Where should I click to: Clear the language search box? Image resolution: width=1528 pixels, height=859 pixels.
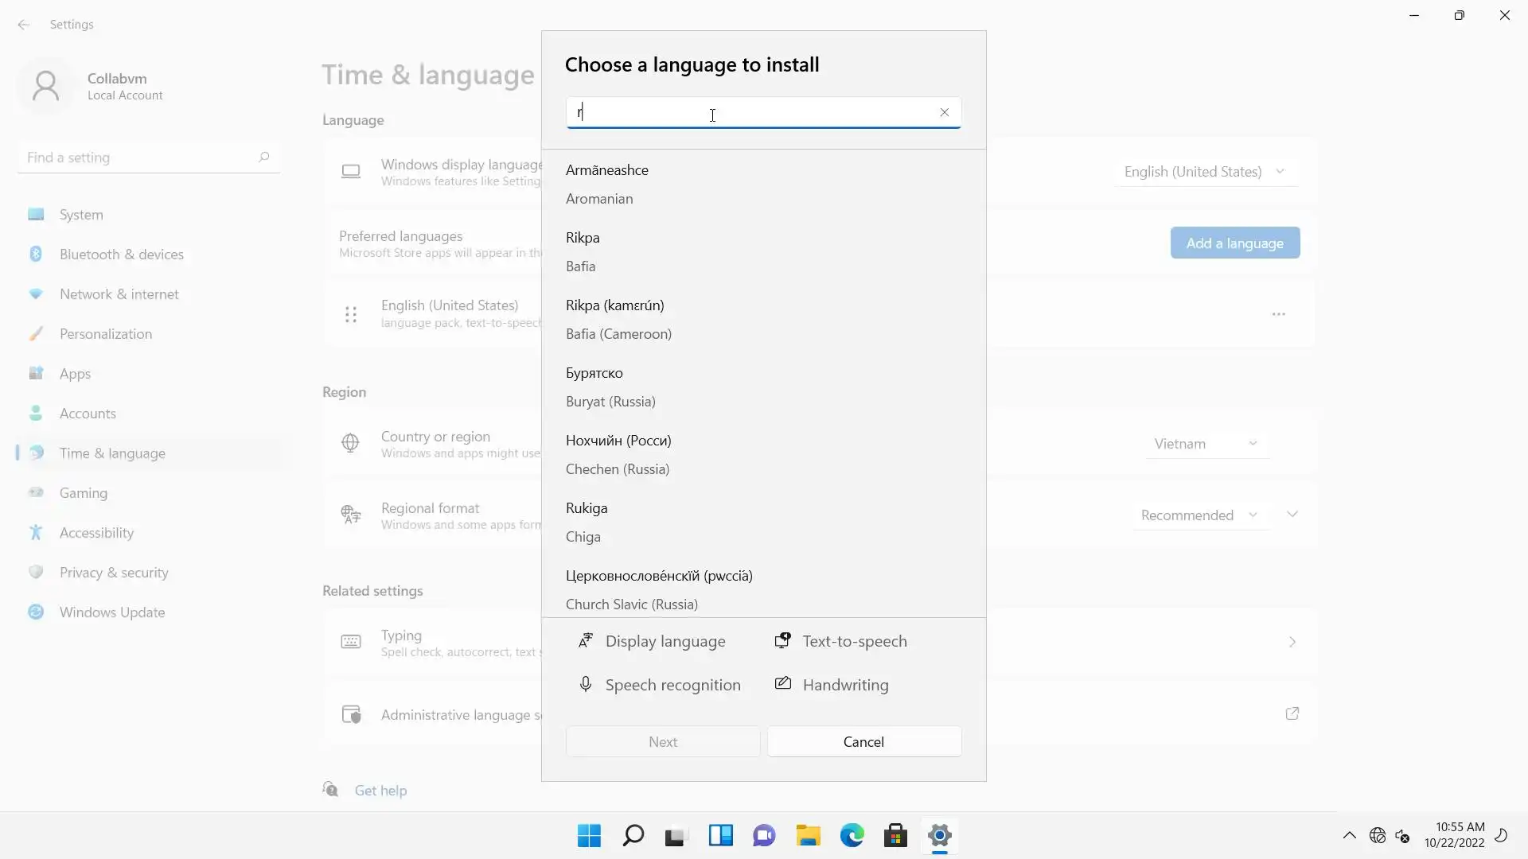tap(944, 112)
